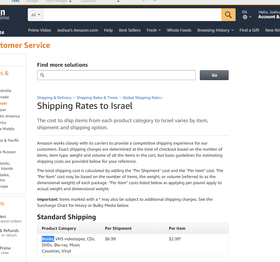The height and width of the screenshot is (262, 280).
Task: Click in the Amazon main search field
Action: pos(132,15)
